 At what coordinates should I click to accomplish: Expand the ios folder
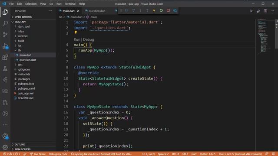coord(33,45)
